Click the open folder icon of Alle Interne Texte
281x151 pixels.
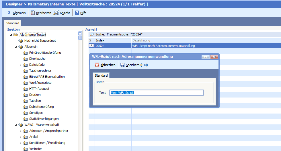point(15,35)
